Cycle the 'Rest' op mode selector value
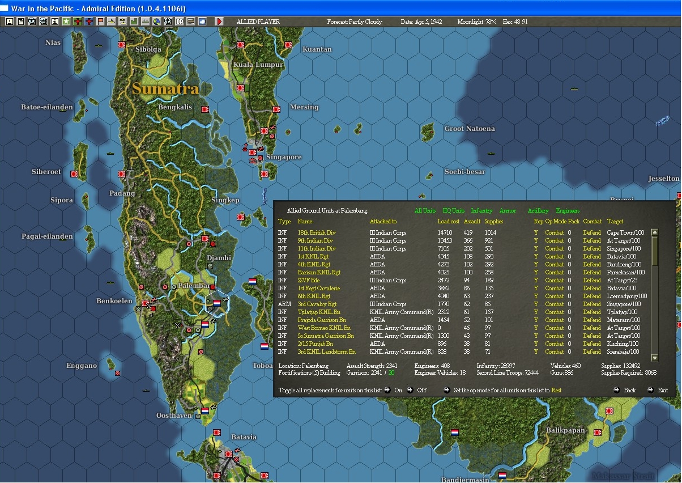 pos(556,390)
